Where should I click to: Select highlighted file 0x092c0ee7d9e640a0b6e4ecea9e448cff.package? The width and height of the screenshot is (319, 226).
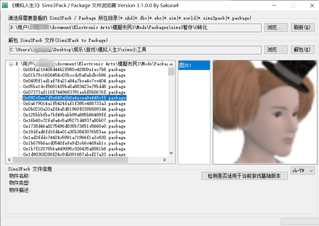[75, 98]
